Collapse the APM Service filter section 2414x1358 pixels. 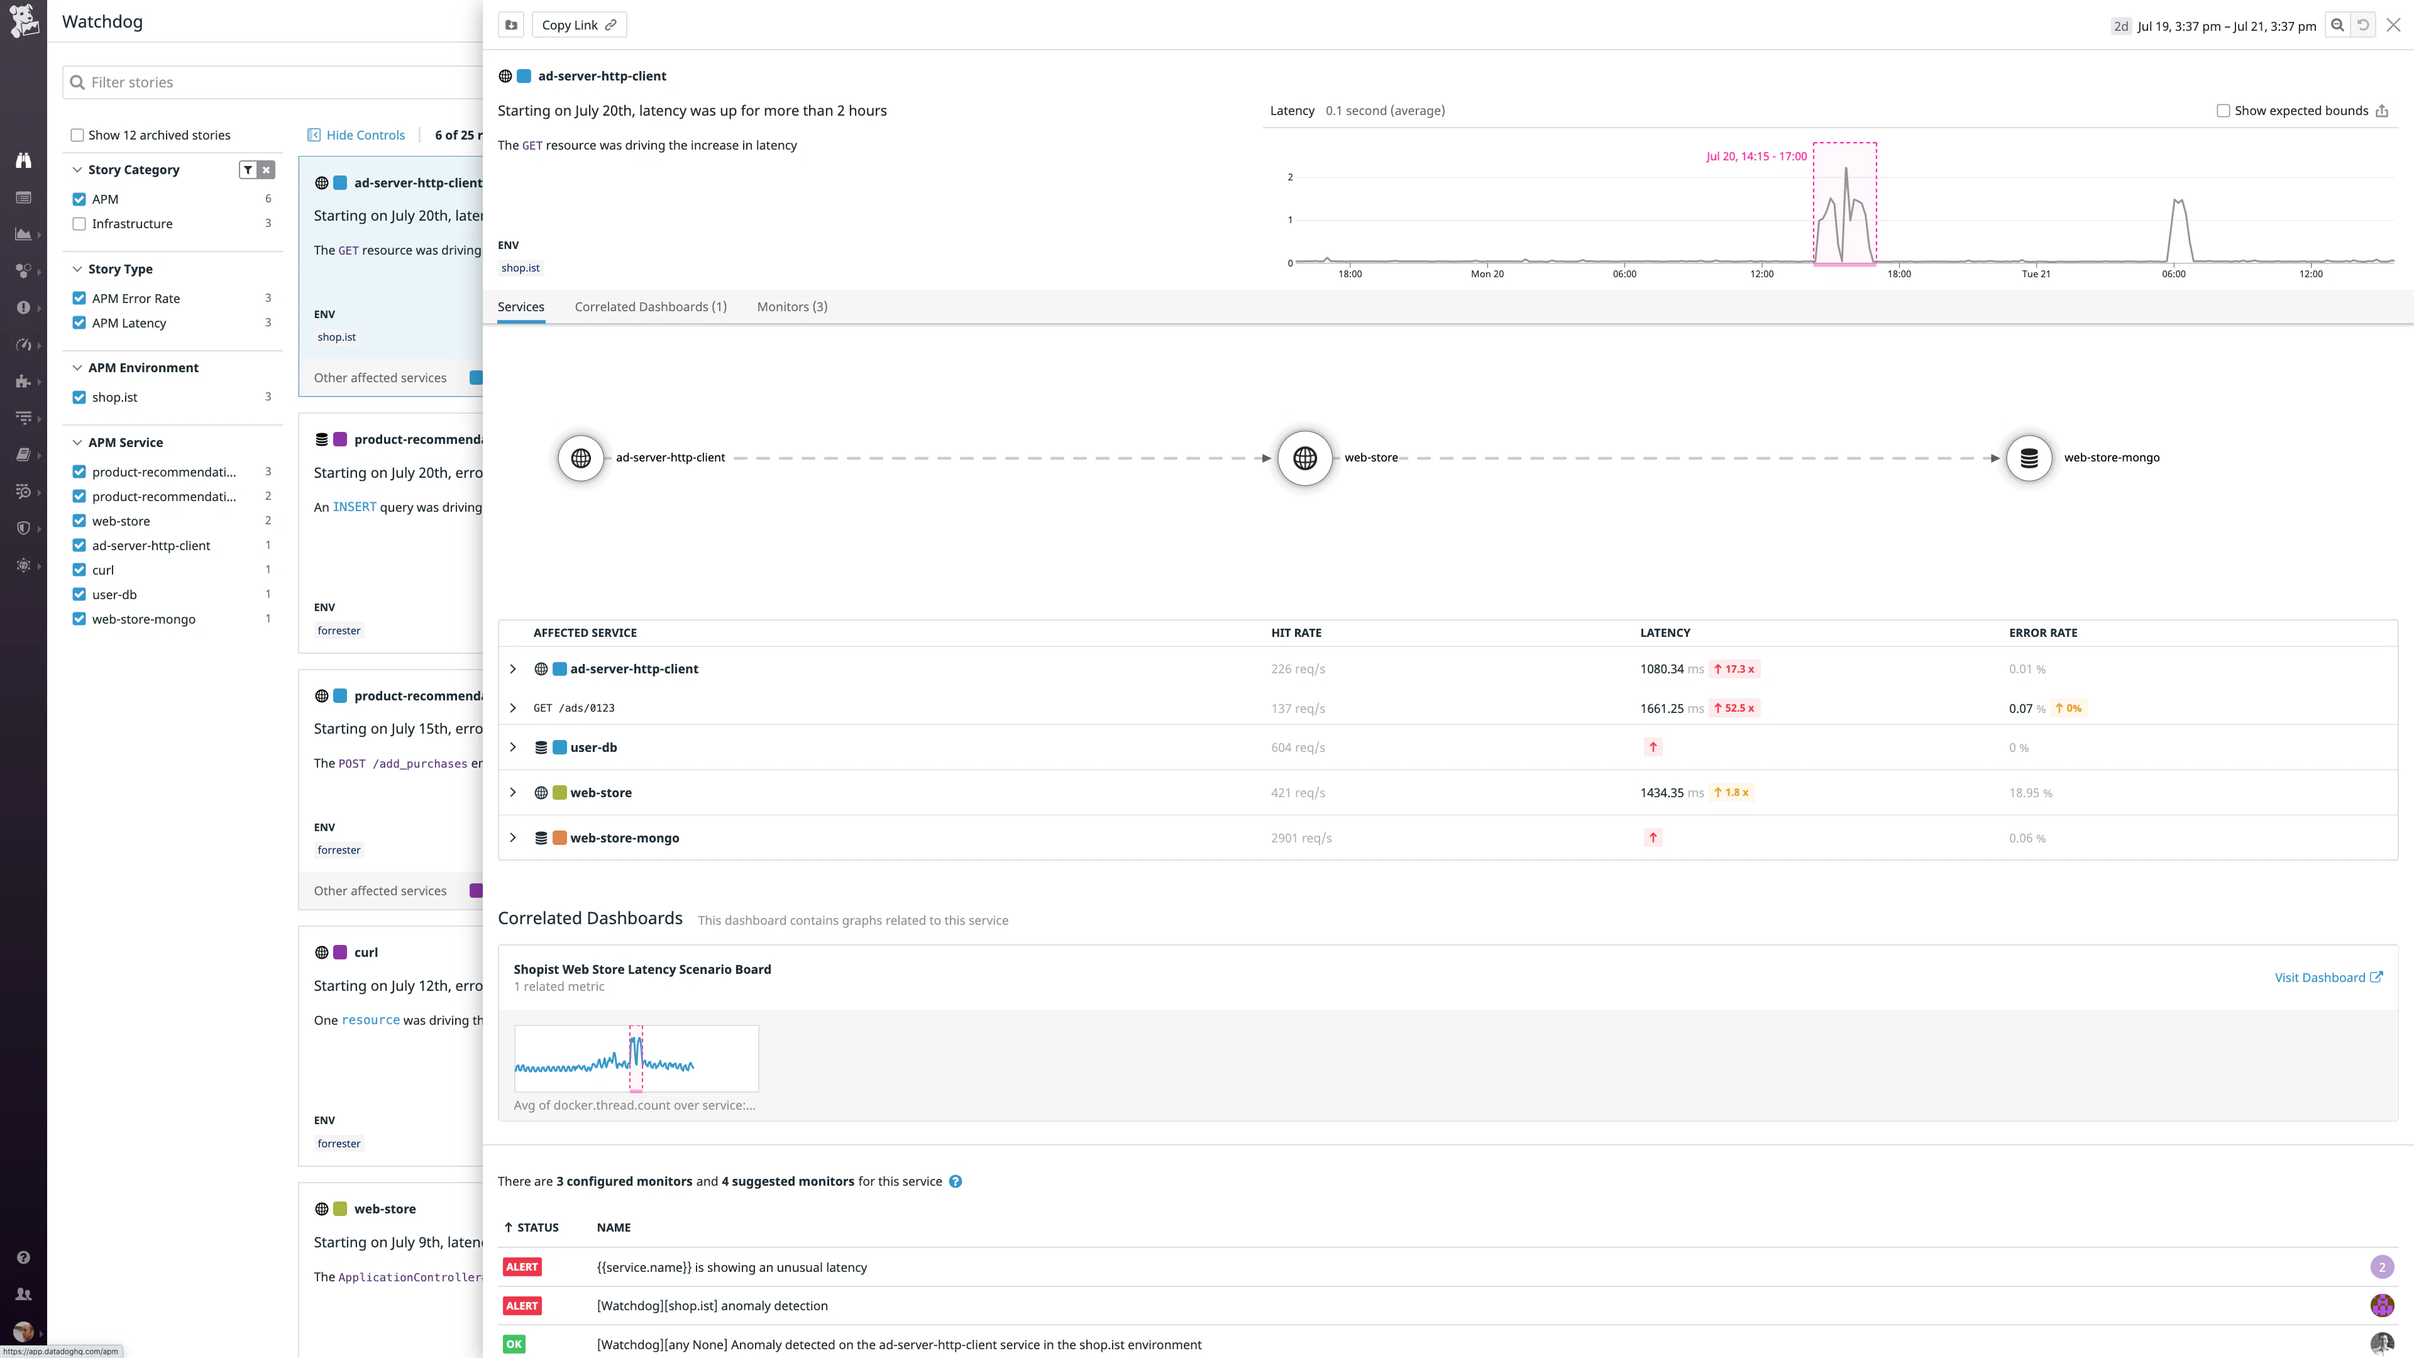click(x=77, y=443)
